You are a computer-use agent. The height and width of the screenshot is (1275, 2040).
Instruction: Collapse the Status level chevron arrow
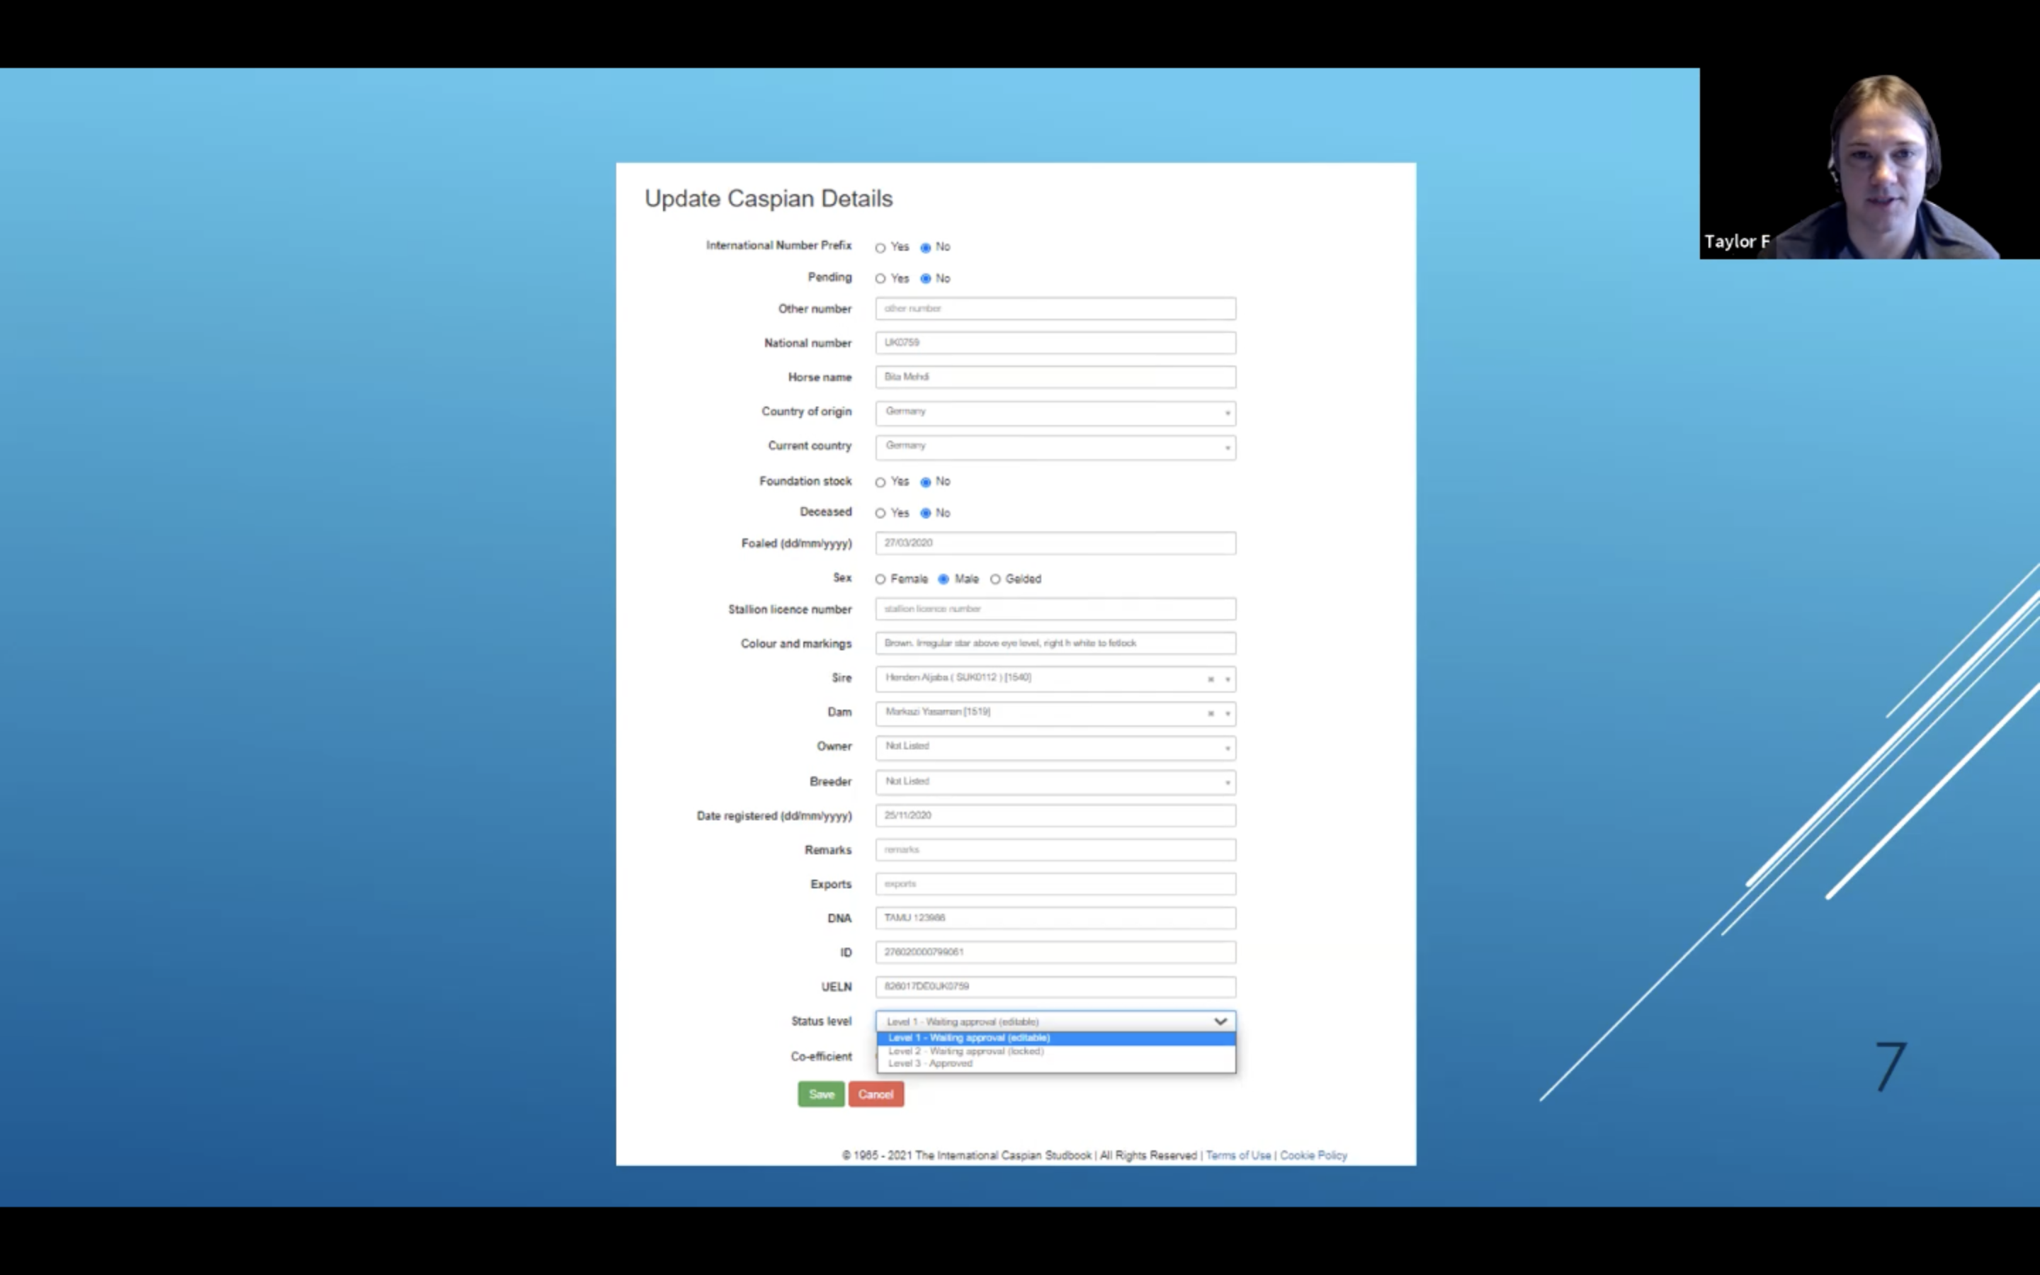coord(1220,1021)
